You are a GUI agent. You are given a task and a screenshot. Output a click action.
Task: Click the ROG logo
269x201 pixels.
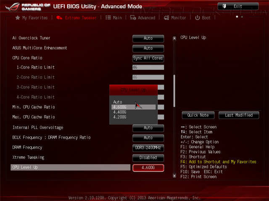pos(12,7)
